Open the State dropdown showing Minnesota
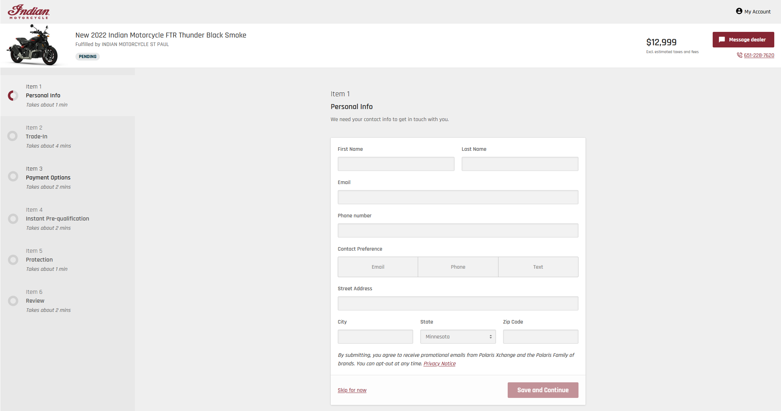 coord(458,337)
